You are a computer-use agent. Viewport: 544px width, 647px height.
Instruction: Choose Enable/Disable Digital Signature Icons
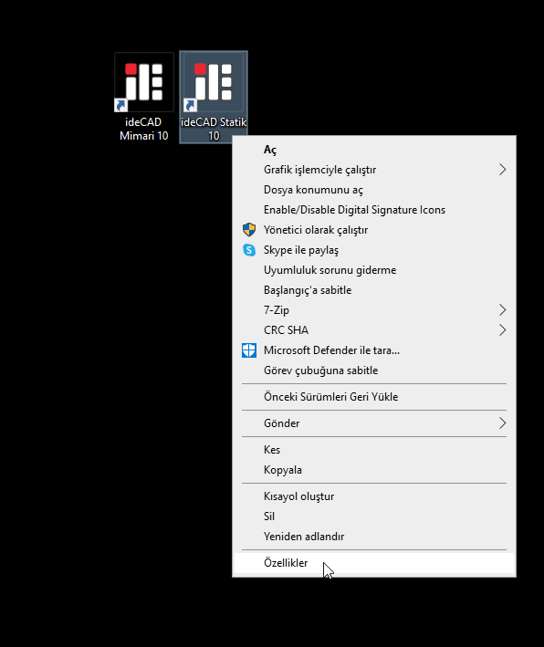(x=374, y=210)
